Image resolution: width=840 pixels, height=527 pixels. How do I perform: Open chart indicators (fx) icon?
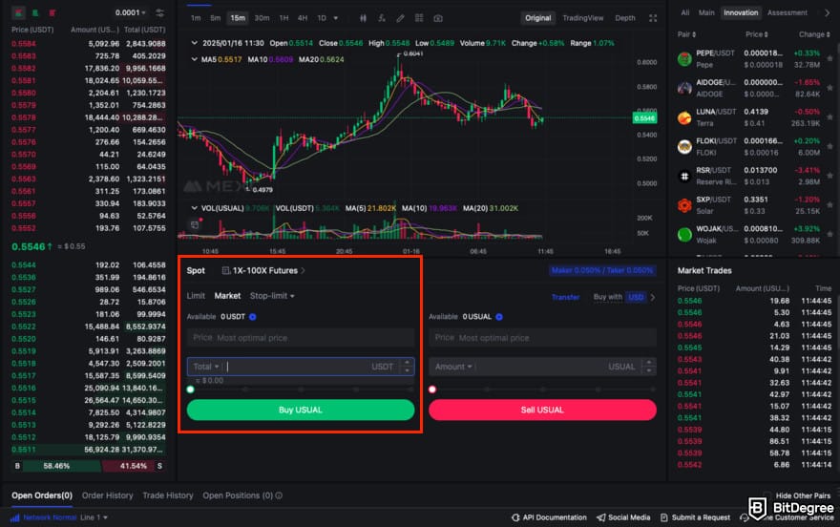382,18
